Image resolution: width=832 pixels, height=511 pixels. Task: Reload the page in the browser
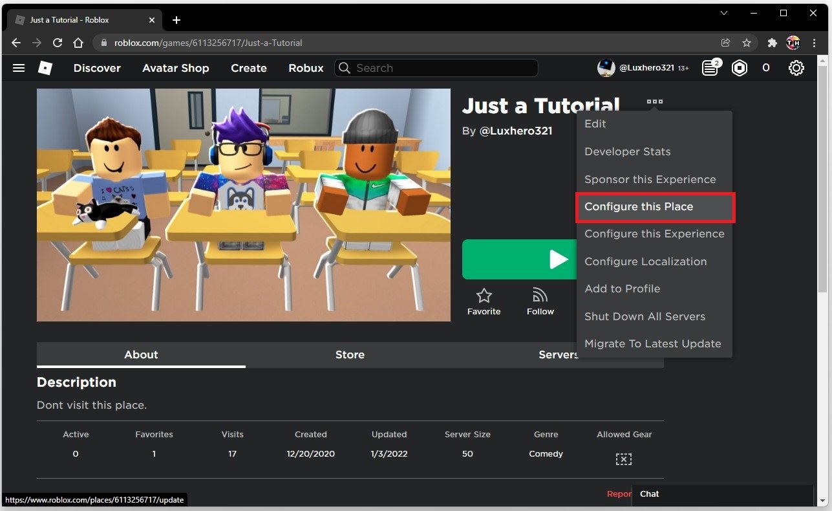[58, 43]
